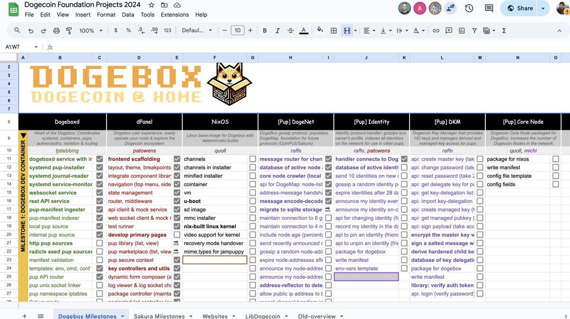Star the Dogecoin Foundation Projects document
Image resolution: width=570 pixels, height=319 pixels.
151,5
